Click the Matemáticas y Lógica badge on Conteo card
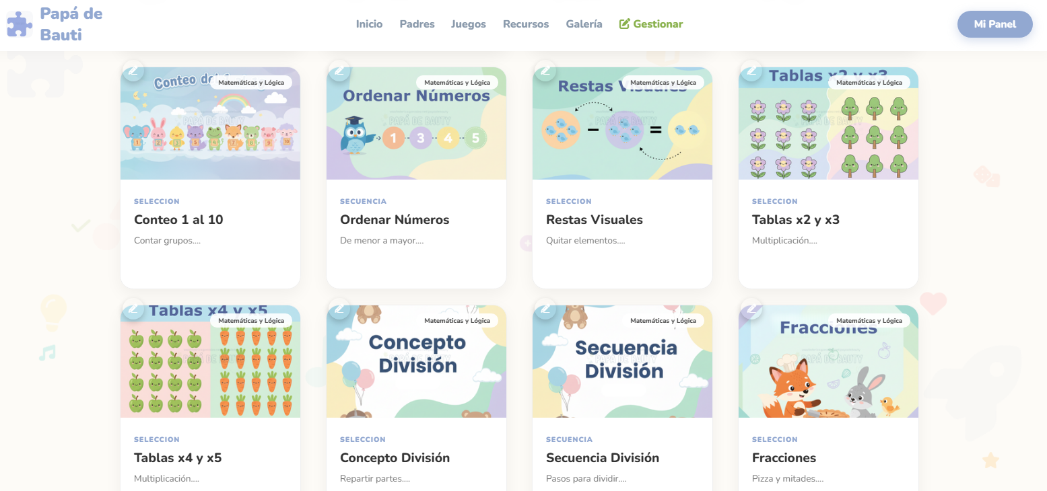The width and height of the screenshot is (1047, 491). [251, 83]
